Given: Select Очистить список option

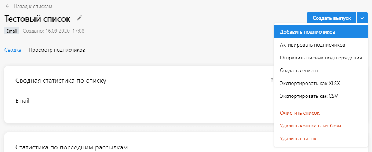Looking at the screenshot, I should (x=299, y=113).
